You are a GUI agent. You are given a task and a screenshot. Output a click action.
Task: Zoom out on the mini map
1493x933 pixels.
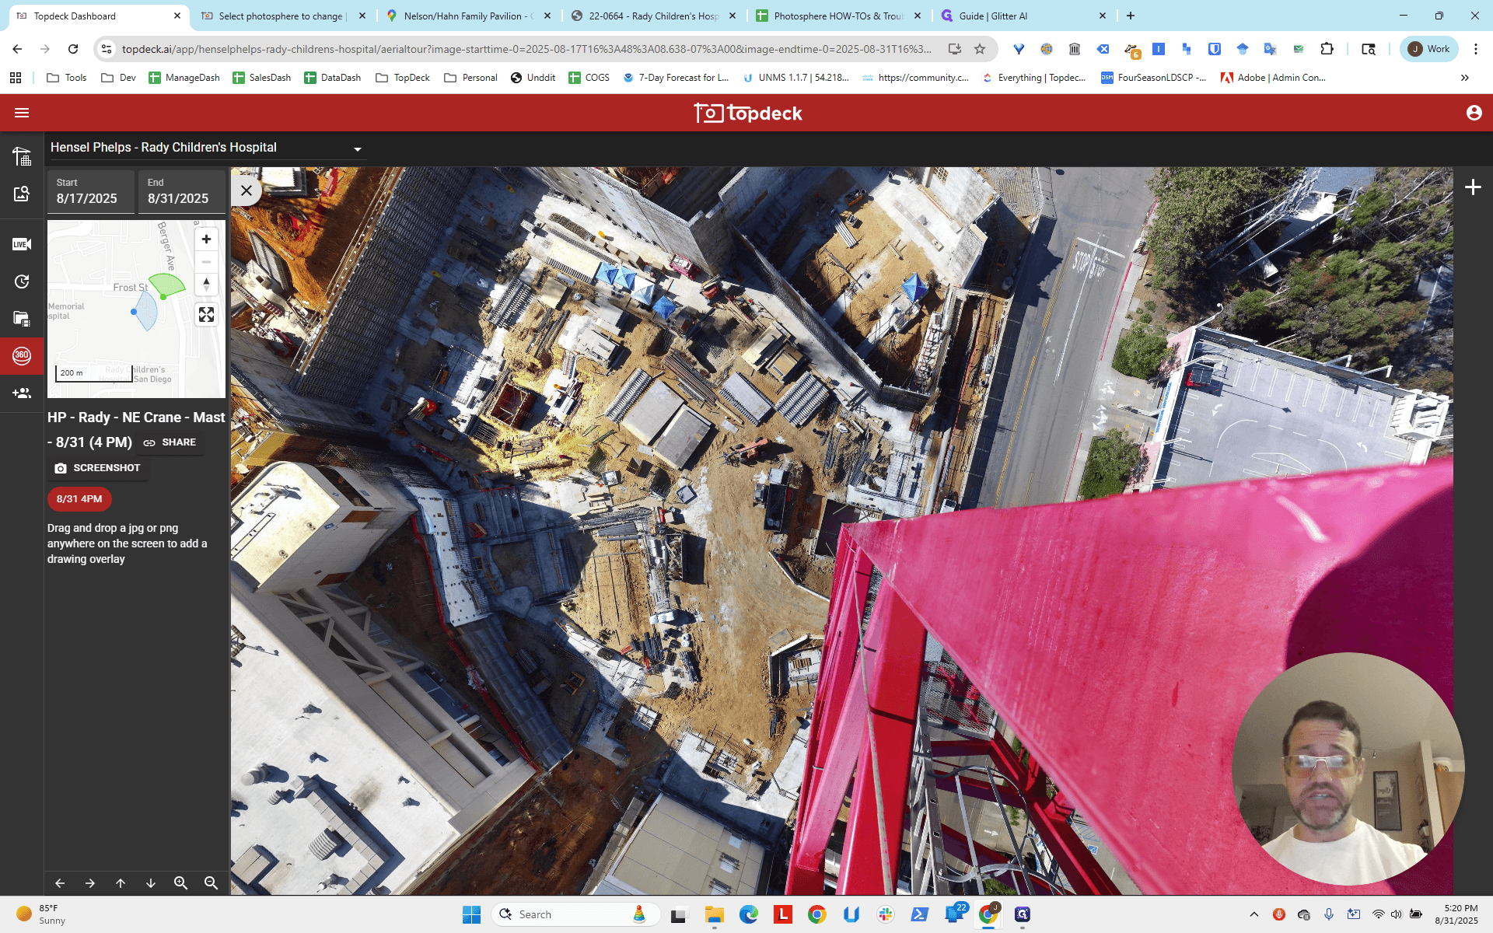tap(206, 262)
